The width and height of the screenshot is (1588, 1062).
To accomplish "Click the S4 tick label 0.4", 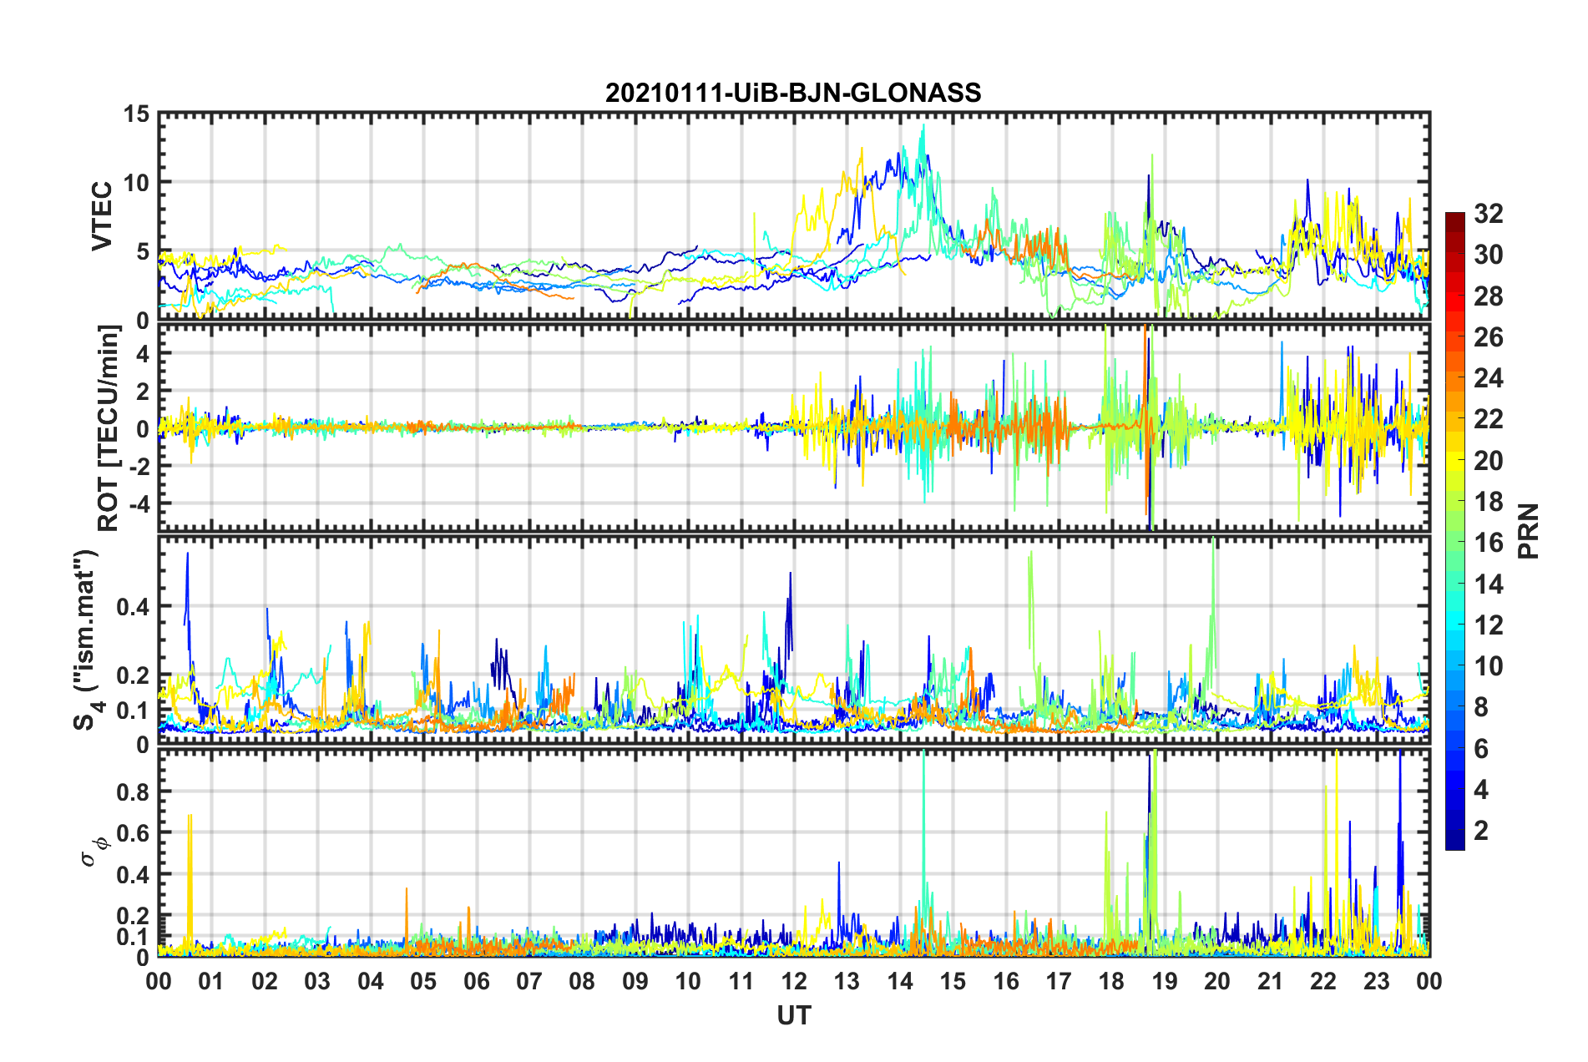I will (133, 607).
